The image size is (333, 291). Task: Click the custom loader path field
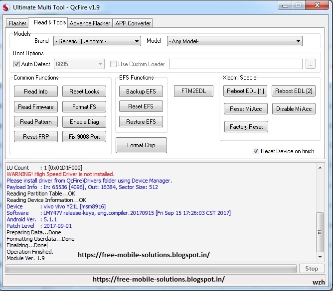(236, 64)
